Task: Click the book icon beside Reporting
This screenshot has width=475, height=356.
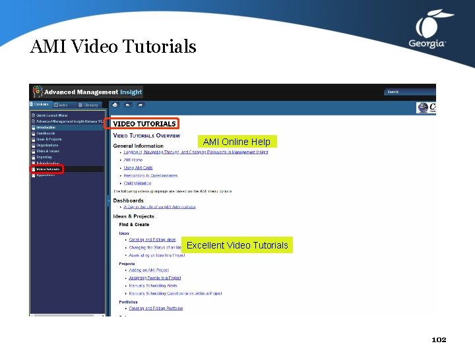Action: click(34, 157)
